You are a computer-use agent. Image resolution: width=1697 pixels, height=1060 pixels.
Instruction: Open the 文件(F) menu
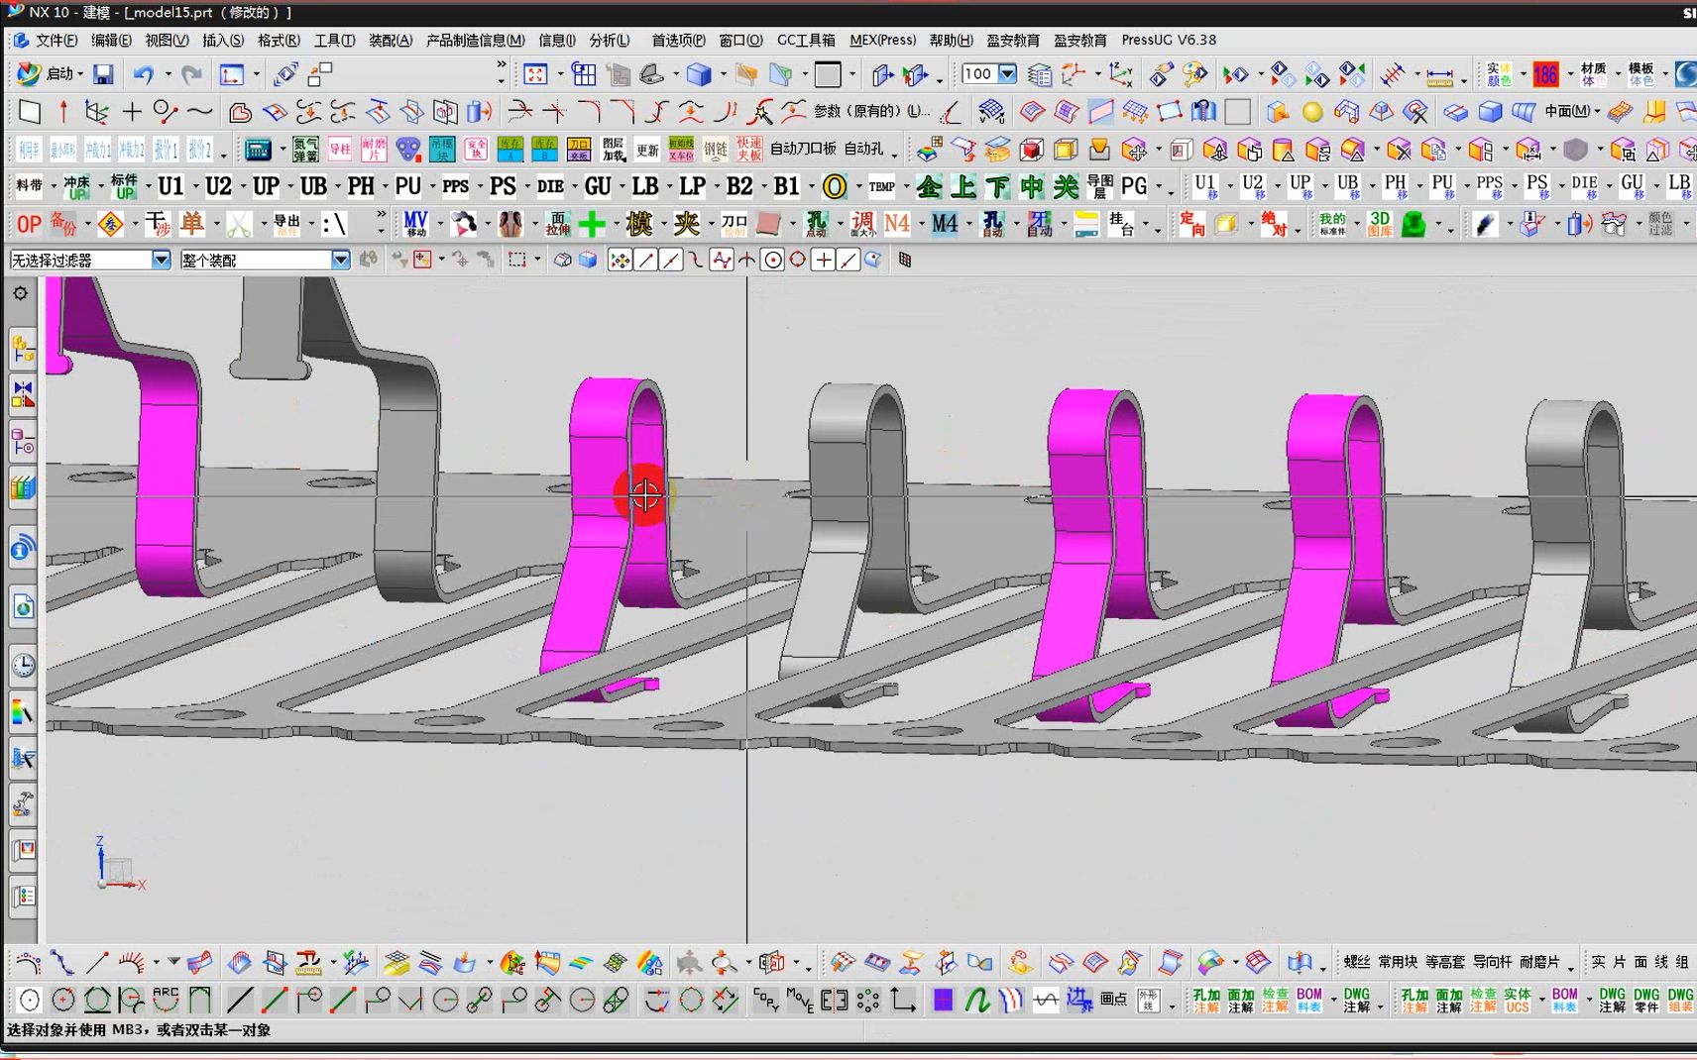pos(57,41)
